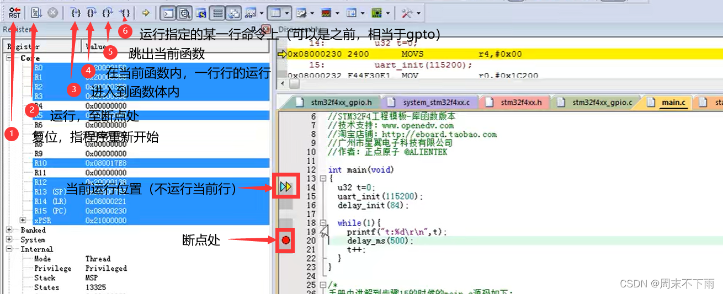This screenshot has width=723, height=294.
Task: Toggle the Command Window icon
Action: (169, 12)
